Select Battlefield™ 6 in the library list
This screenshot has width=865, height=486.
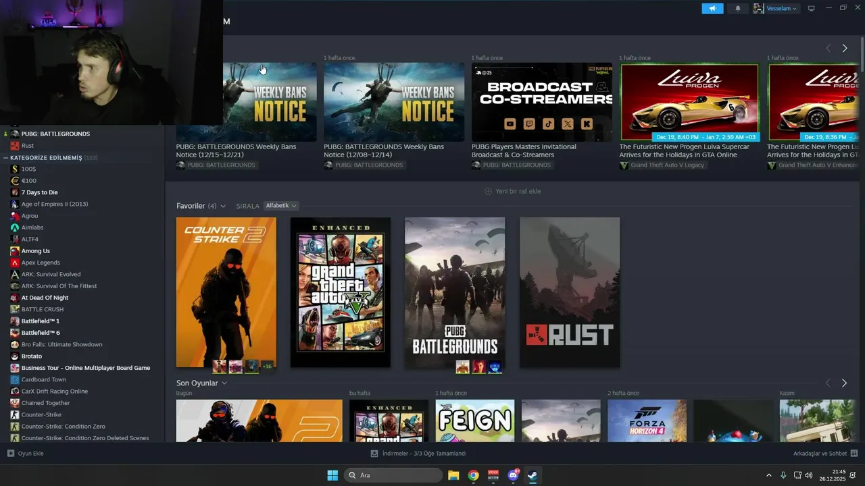pyautogui.click(x=41, y=333)
